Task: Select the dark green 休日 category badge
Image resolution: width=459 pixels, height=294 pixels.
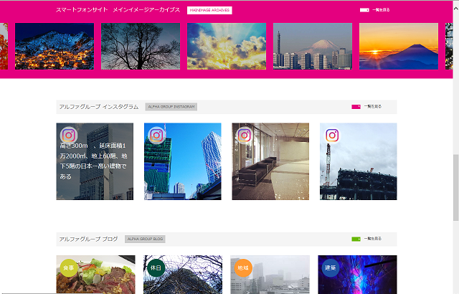Action: pyautogui.click(x=156, y=267)
